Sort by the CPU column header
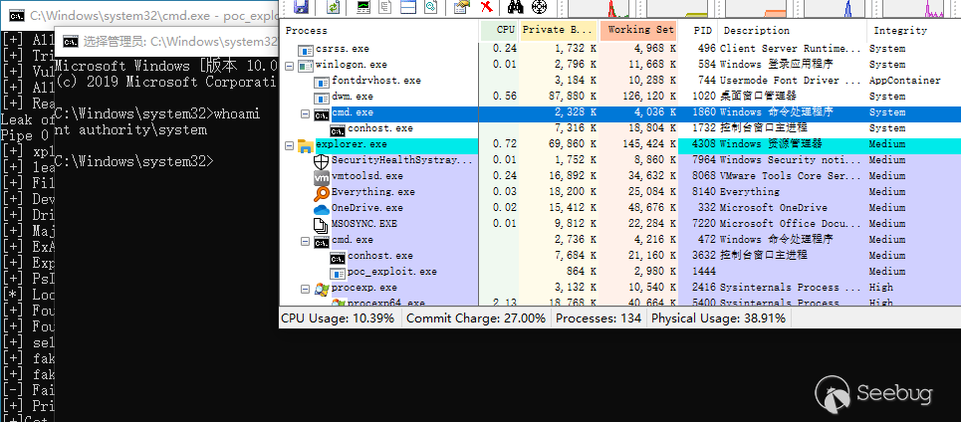The image size is (961, 422). (x=498, y=30)
